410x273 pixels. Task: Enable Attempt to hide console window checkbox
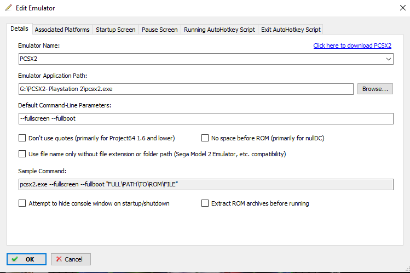point(22,203)
